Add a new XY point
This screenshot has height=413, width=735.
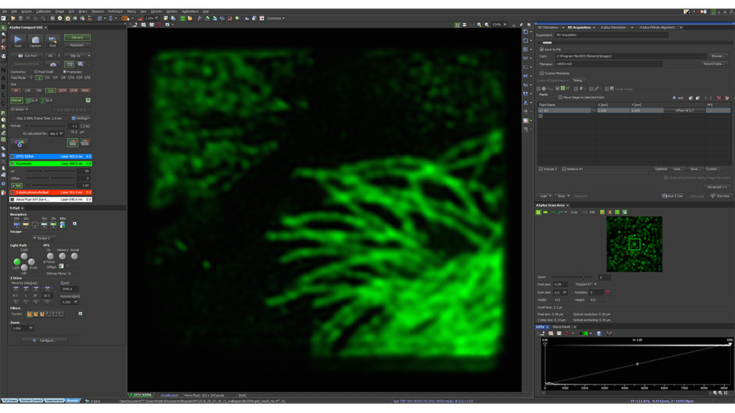point(678,98)
